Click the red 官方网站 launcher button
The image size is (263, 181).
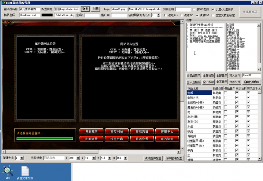tap(117, 131)
